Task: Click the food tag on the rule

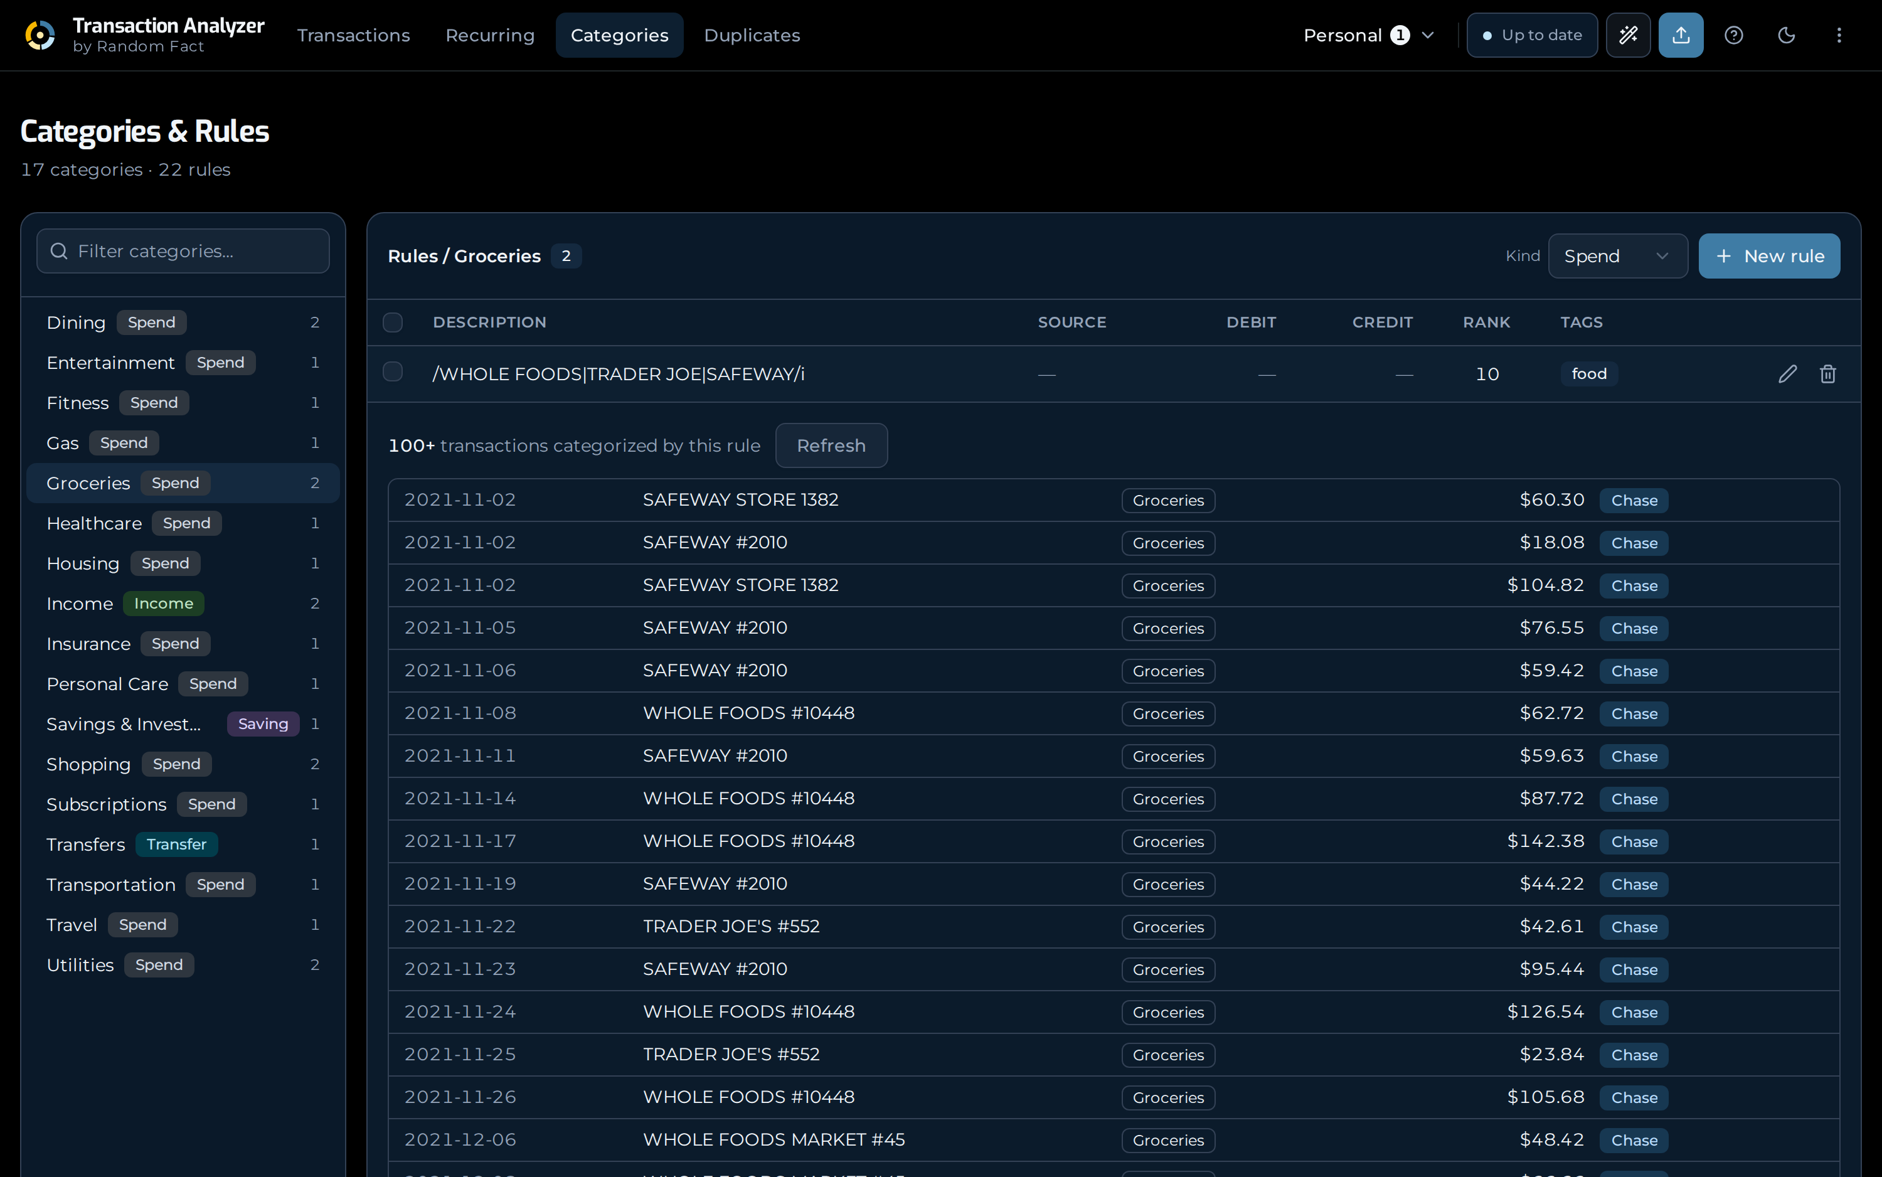Action: click(1588, 374)
